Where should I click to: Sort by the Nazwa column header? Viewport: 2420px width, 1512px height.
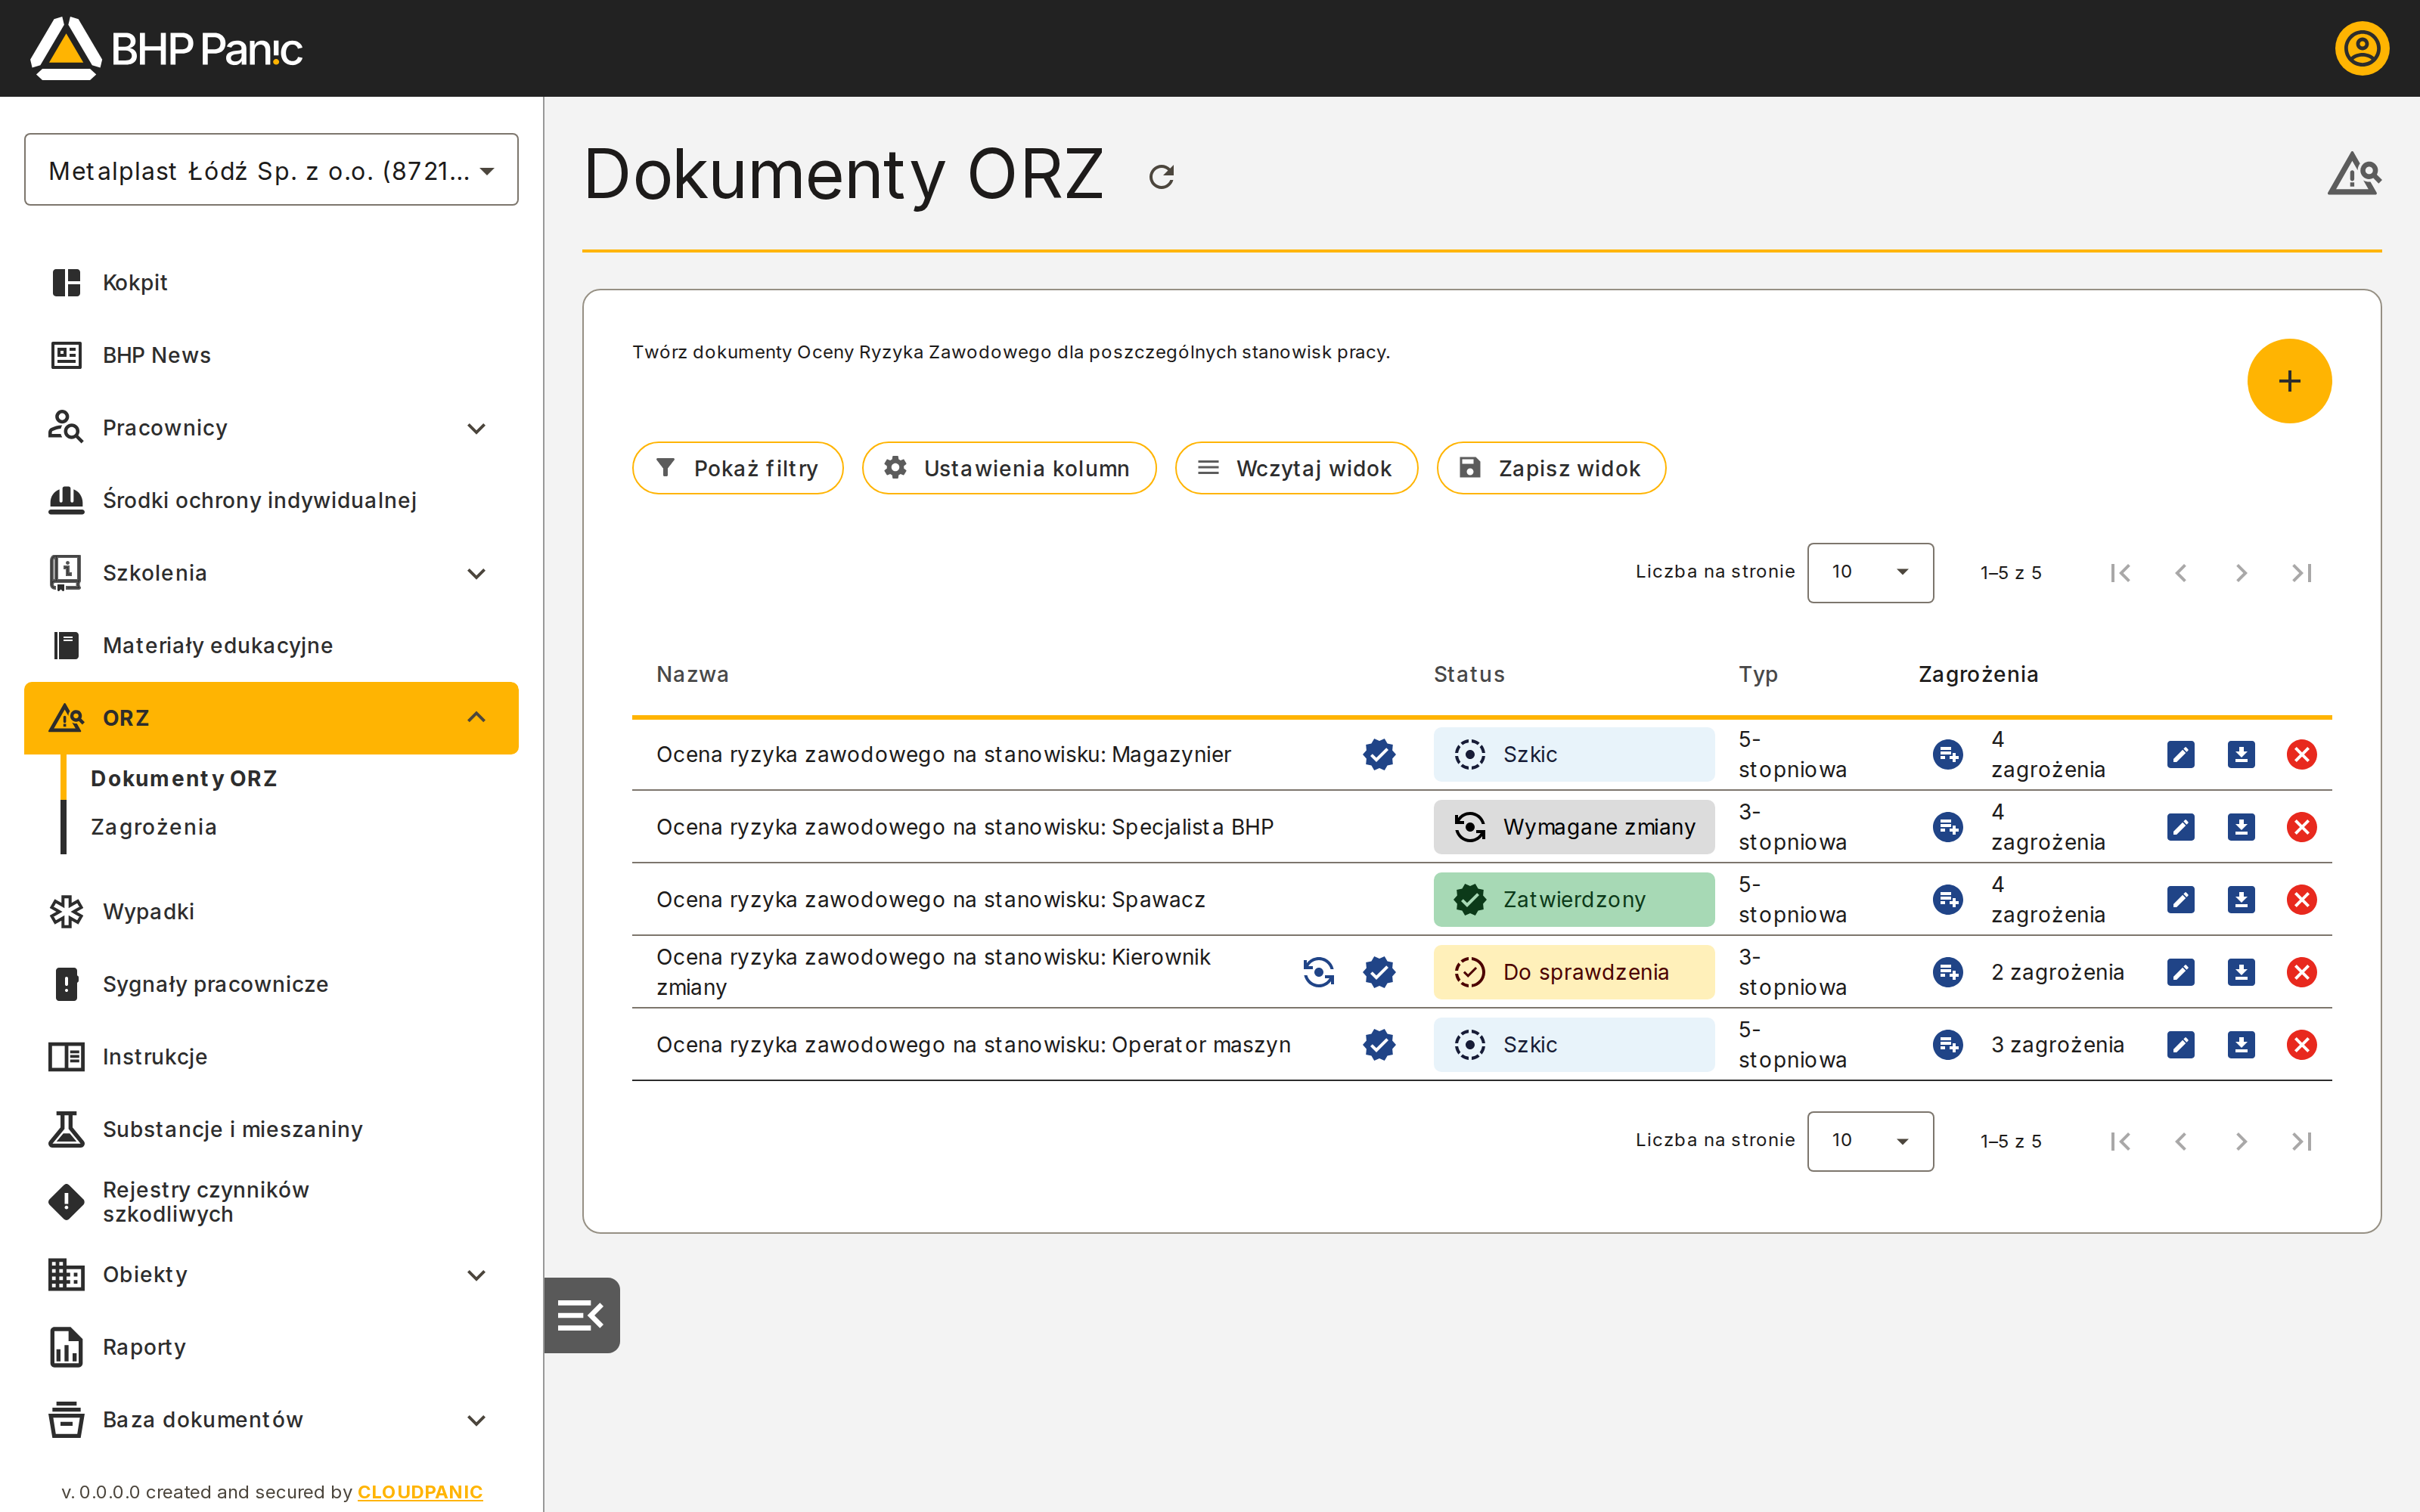coord(692,675)
